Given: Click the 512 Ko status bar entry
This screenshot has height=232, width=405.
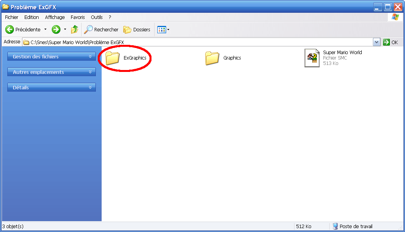Looking at the screenshot, I should pos(303,226).
